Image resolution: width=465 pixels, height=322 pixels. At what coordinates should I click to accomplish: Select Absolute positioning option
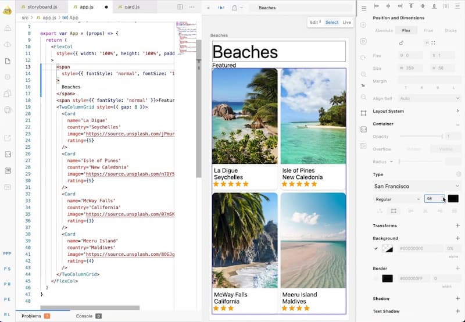(384, 31)
